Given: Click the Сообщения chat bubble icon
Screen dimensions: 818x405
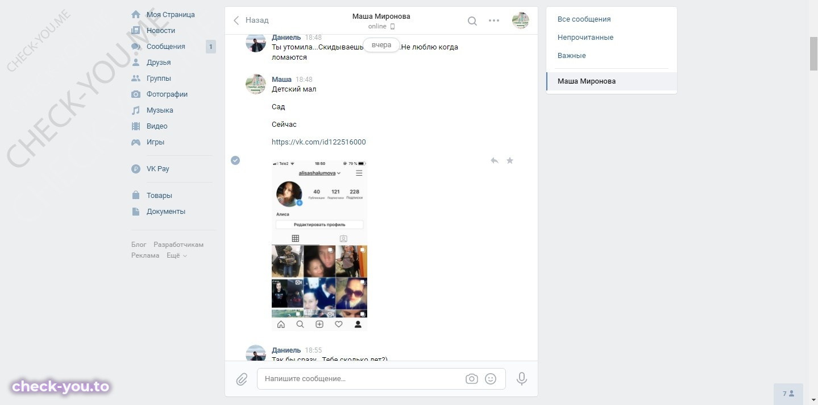Looking at the screenshot, I should click(136, 46).
